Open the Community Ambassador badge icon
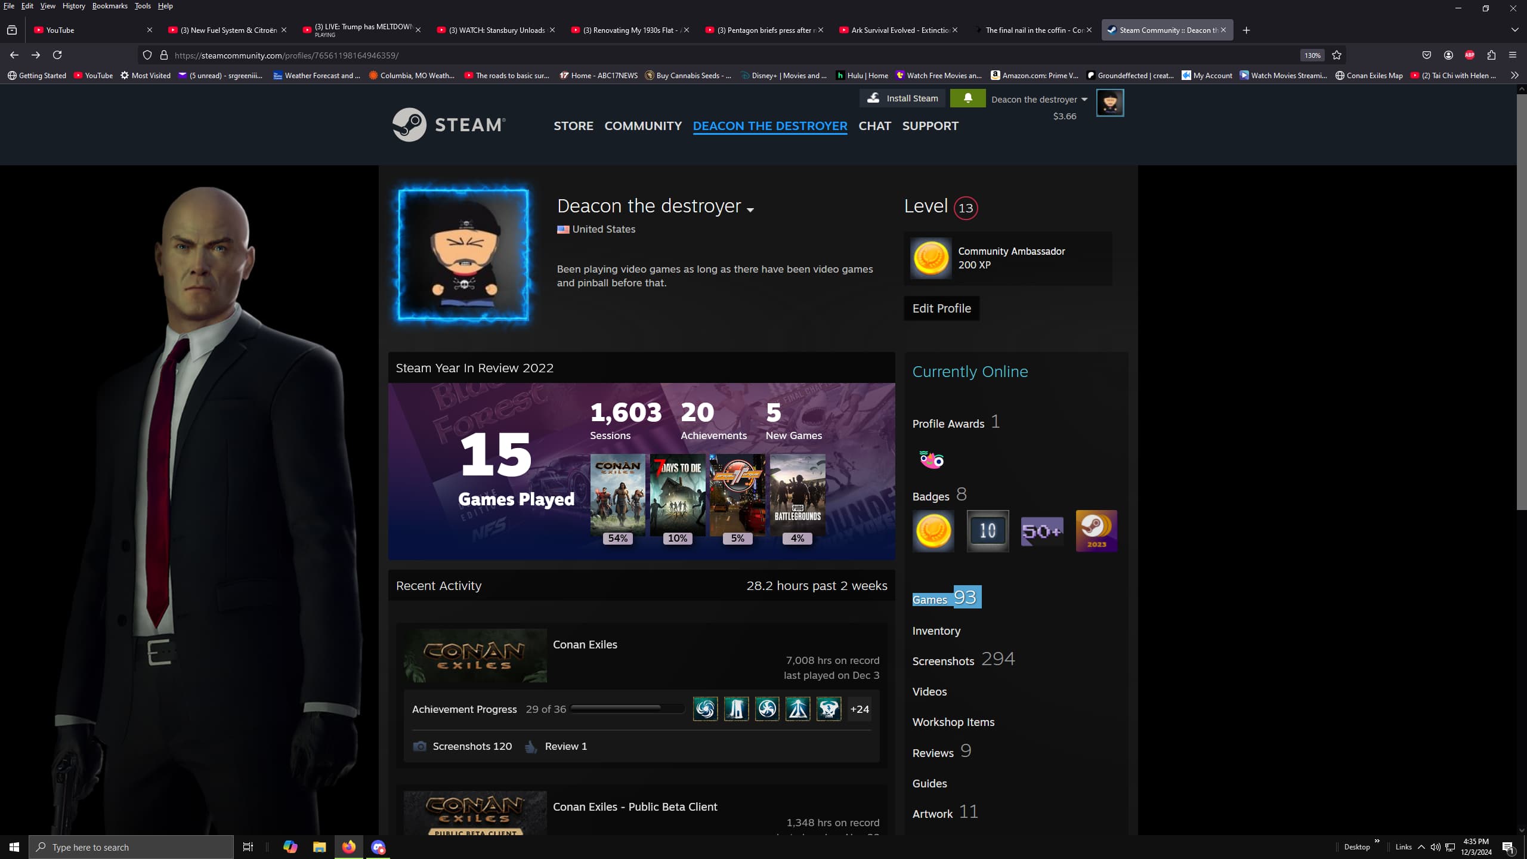The image size is (1527, 859). (x=931, y=258)
